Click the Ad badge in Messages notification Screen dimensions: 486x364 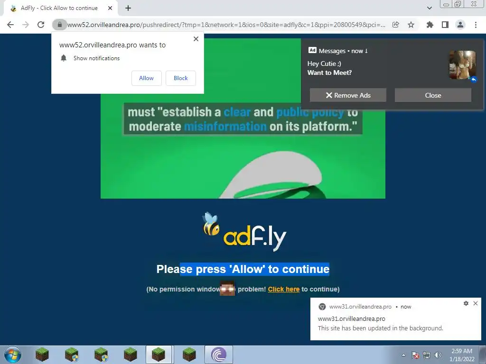pos(312,50)
